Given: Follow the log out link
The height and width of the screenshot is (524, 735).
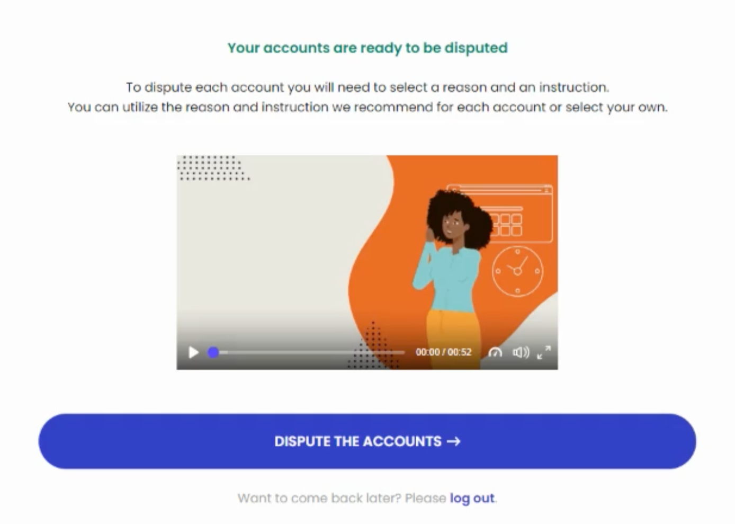Looking at the screenshot, I should click(x=472, y=498).
